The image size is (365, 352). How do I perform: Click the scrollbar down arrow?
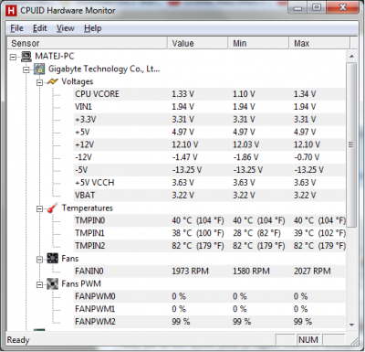coord(351,325)
